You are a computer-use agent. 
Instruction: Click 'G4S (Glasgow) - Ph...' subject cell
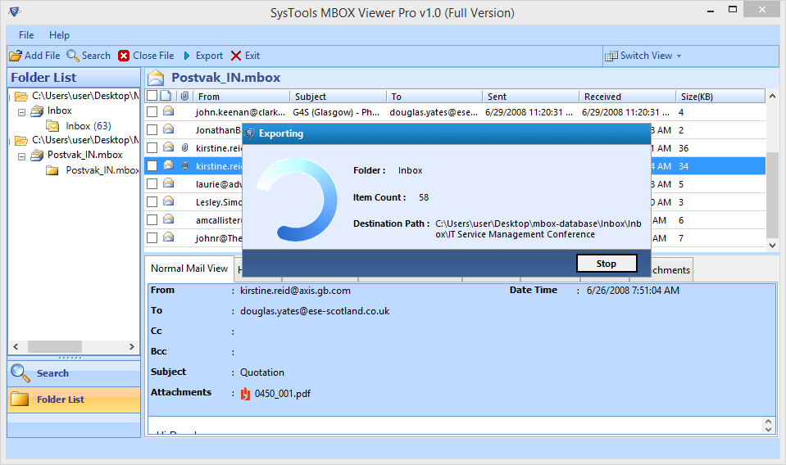[x=336, y=112]
